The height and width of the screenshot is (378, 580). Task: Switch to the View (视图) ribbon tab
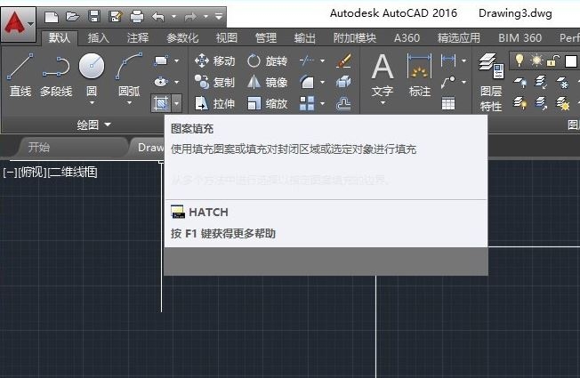tap(226, 37)
